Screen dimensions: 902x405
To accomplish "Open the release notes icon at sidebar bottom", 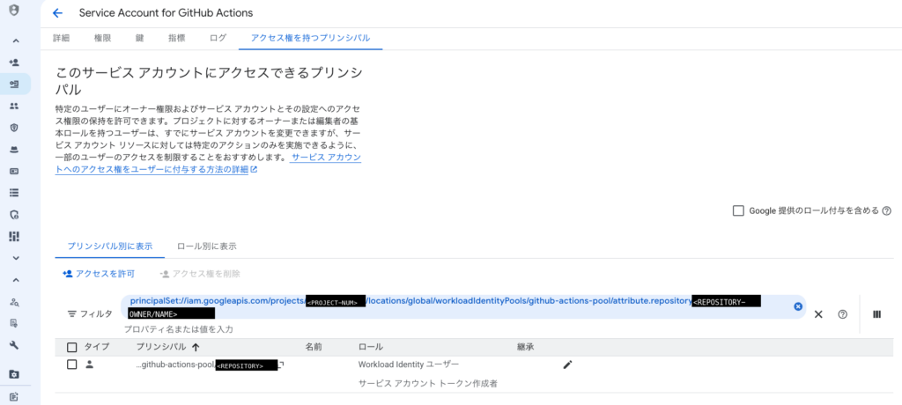I will click(x=15, y=396).
